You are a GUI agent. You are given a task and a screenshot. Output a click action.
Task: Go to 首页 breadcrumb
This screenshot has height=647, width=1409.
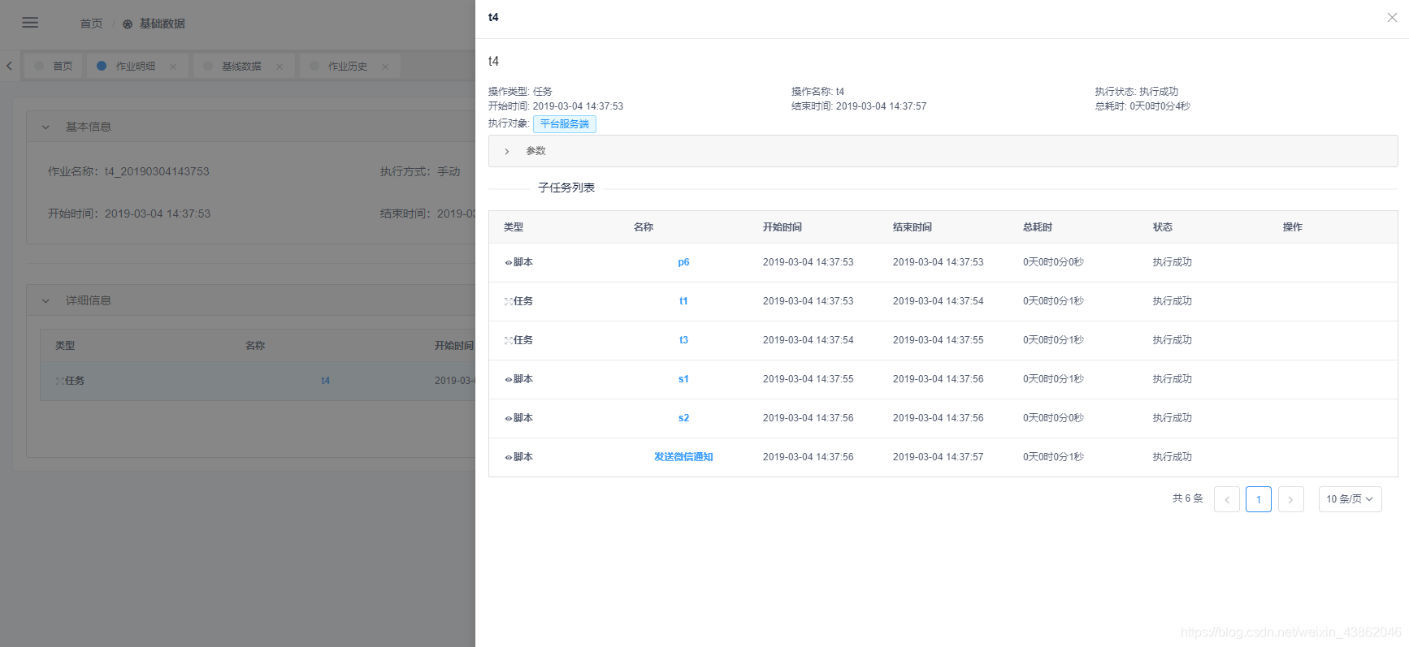[x=91, y=24]
